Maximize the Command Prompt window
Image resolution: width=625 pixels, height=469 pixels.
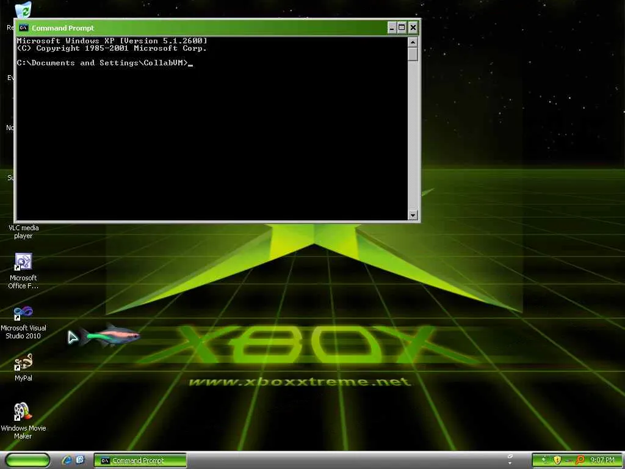[x=402, y=27]
